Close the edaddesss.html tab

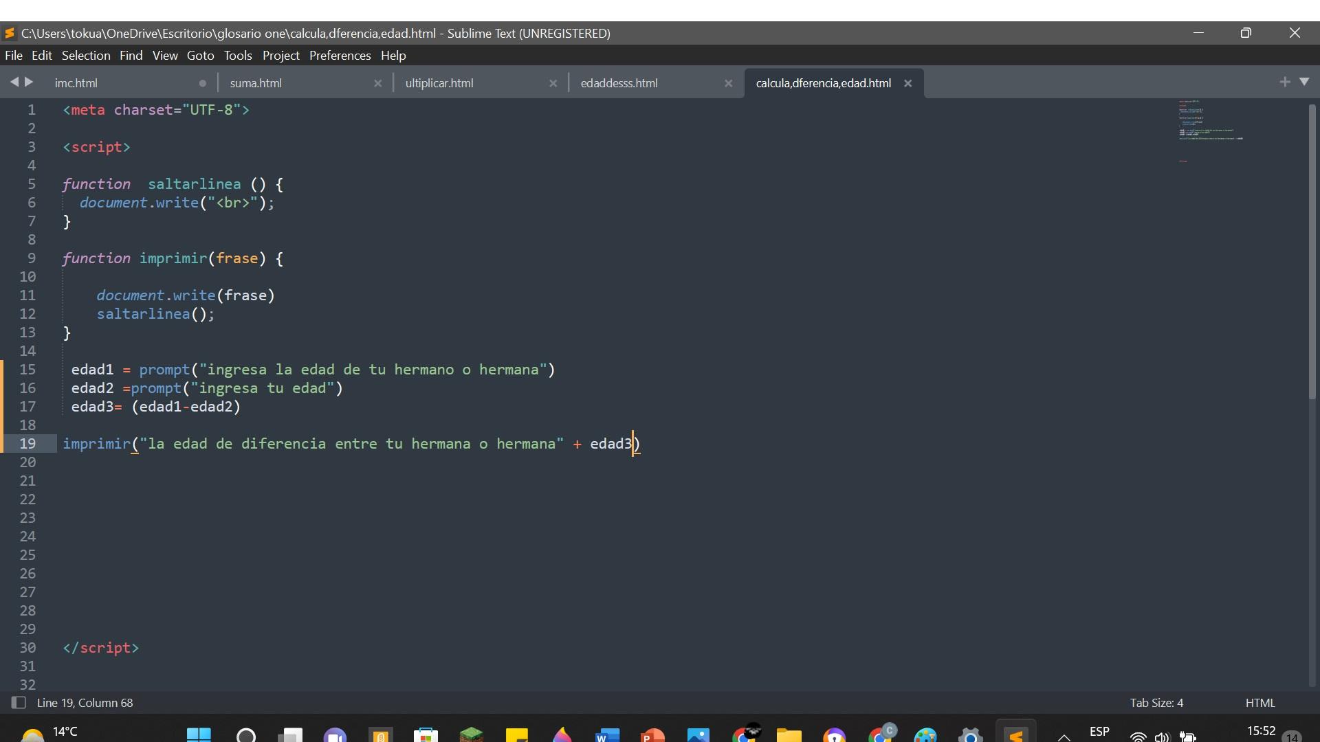click(x=728, y=83)
